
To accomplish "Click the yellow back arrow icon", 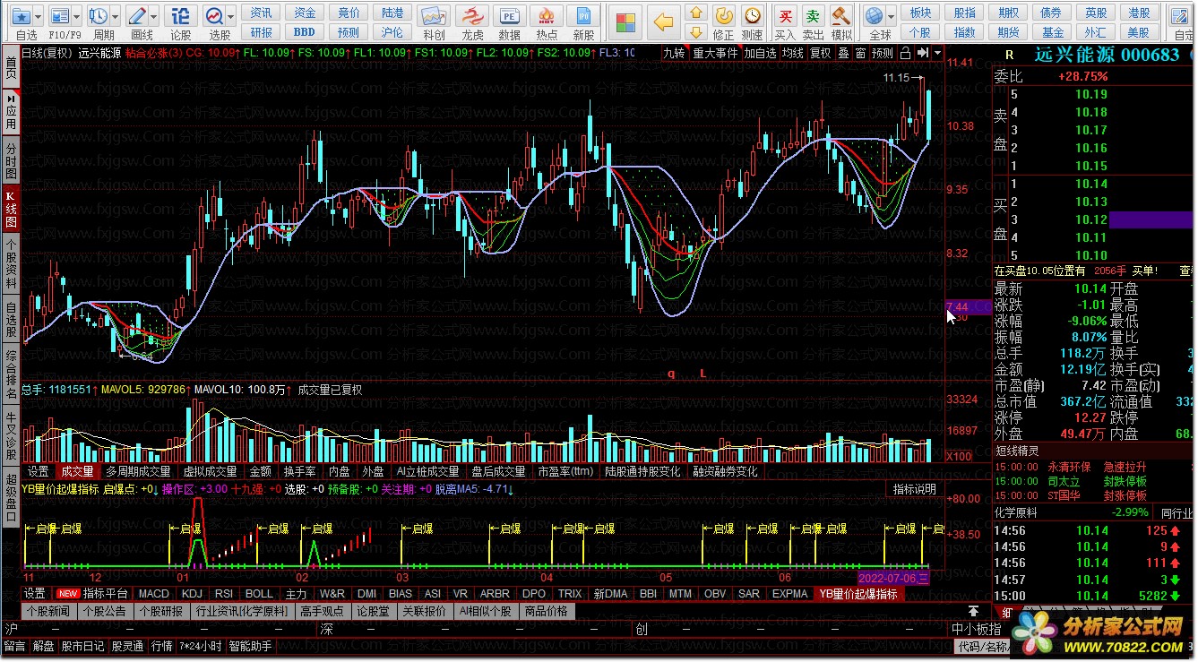I will 663,21.
